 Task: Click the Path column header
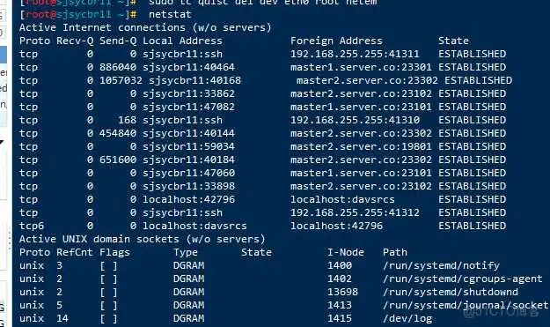pos(395,253)
